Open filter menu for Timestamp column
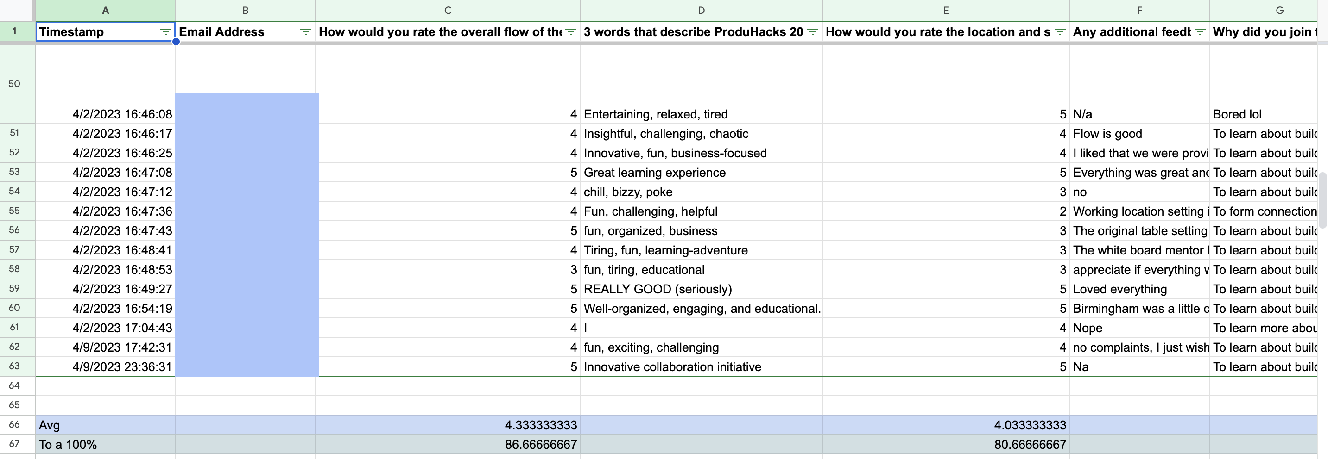The width and height of the screenshot is (1328, 459). (165, 32)
